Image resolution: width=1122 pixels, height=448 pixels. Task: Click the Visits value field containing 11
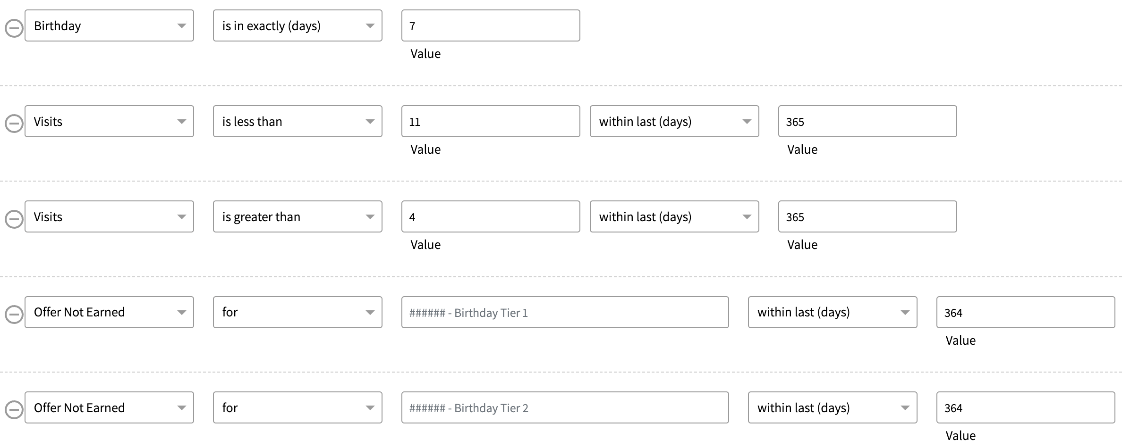click(491, 121)
